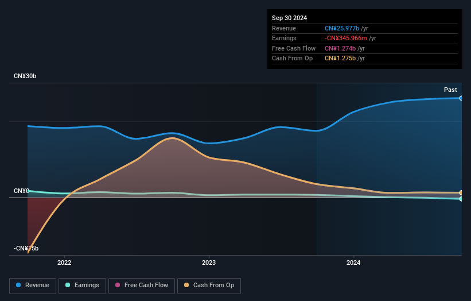The image size is (471, 301).
Task: Select the 2024 x-axis label
Action: (x=353, y=263)
